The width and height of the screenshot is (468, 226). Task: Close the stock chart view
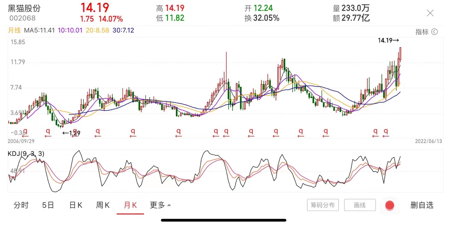[x=430, y=13]
